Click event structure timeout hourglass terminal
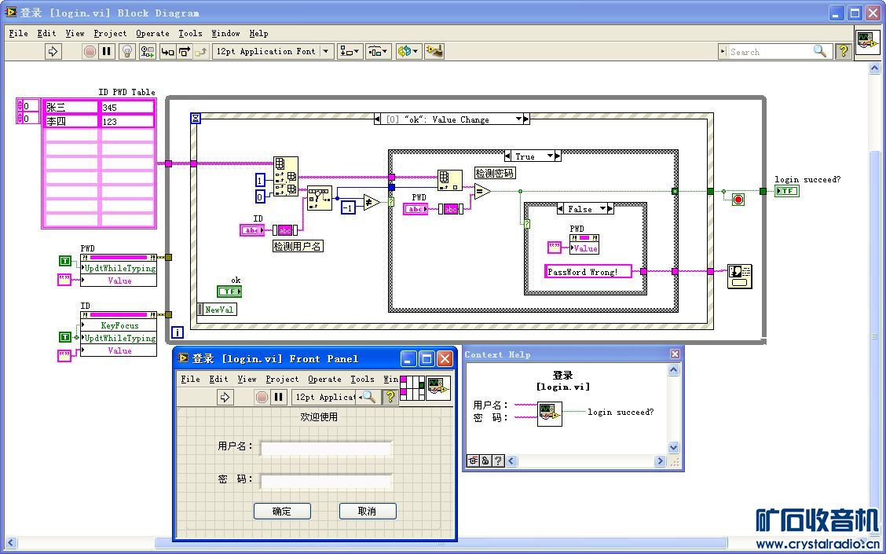This screenshot has height=554, width=886. pos(196,118)
